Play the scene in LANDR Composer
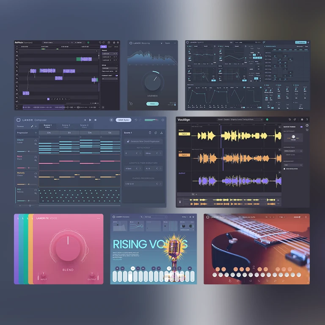This screenshot has height=325, width=325. [x=90, y=120]
